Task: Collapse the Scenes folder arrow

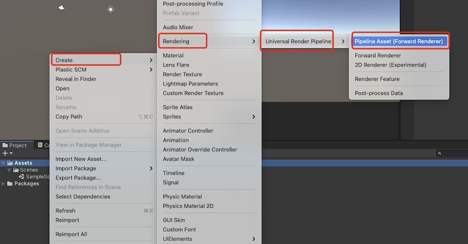Action: [x=9, y=170]
